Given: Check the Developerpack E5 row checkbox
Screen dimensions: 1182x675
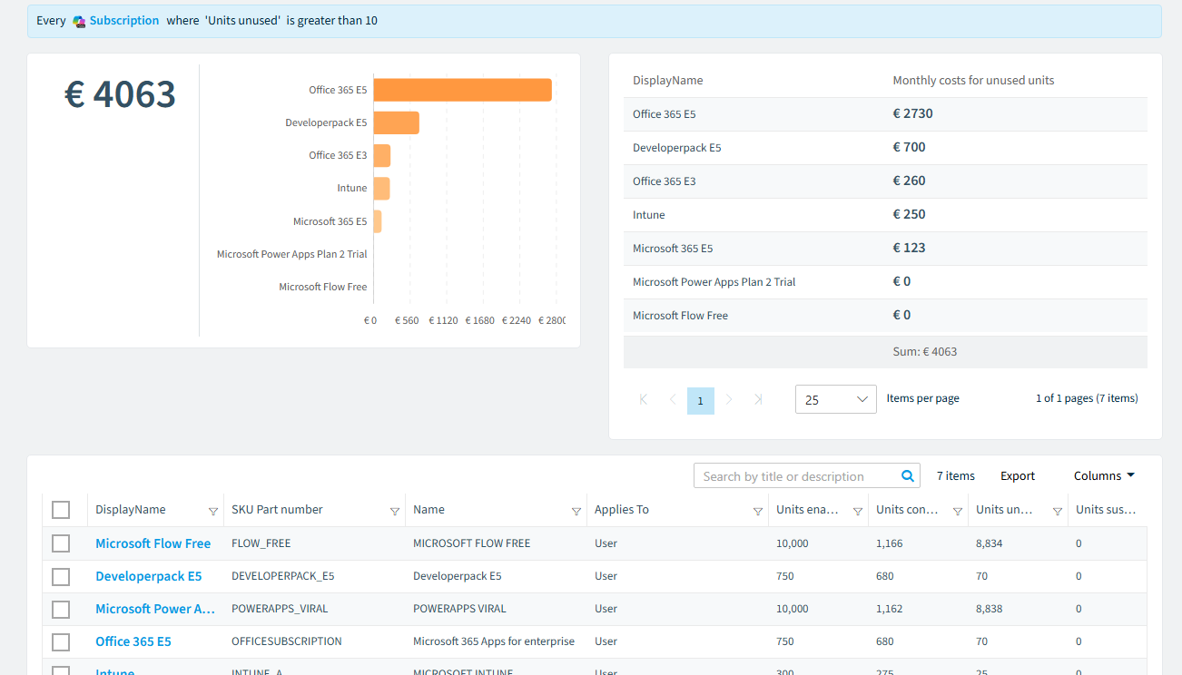Looking at the screenshot, I should pos(61,576).
